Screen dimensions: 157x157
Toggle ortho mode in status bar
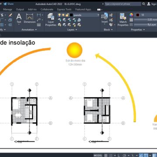click(119, 155)
